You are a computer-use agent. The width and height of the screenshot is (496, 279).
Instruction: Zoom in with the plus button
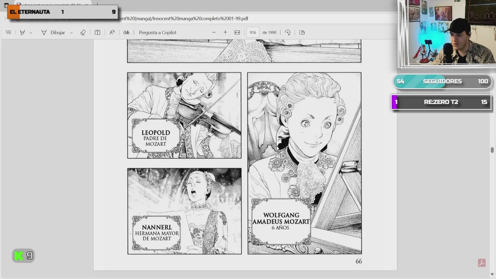225,33
